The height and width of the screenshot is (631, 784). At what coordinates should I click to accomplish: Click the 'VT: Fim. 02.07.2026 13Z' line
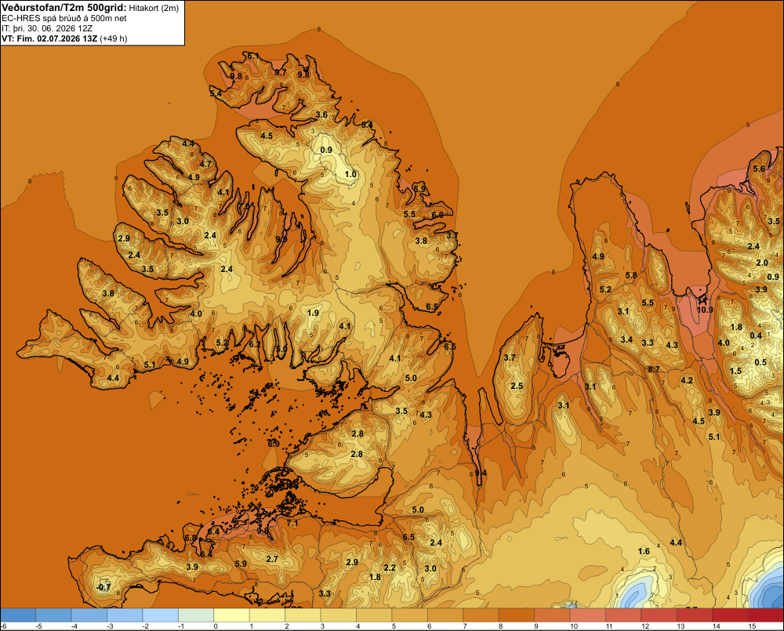49,38
